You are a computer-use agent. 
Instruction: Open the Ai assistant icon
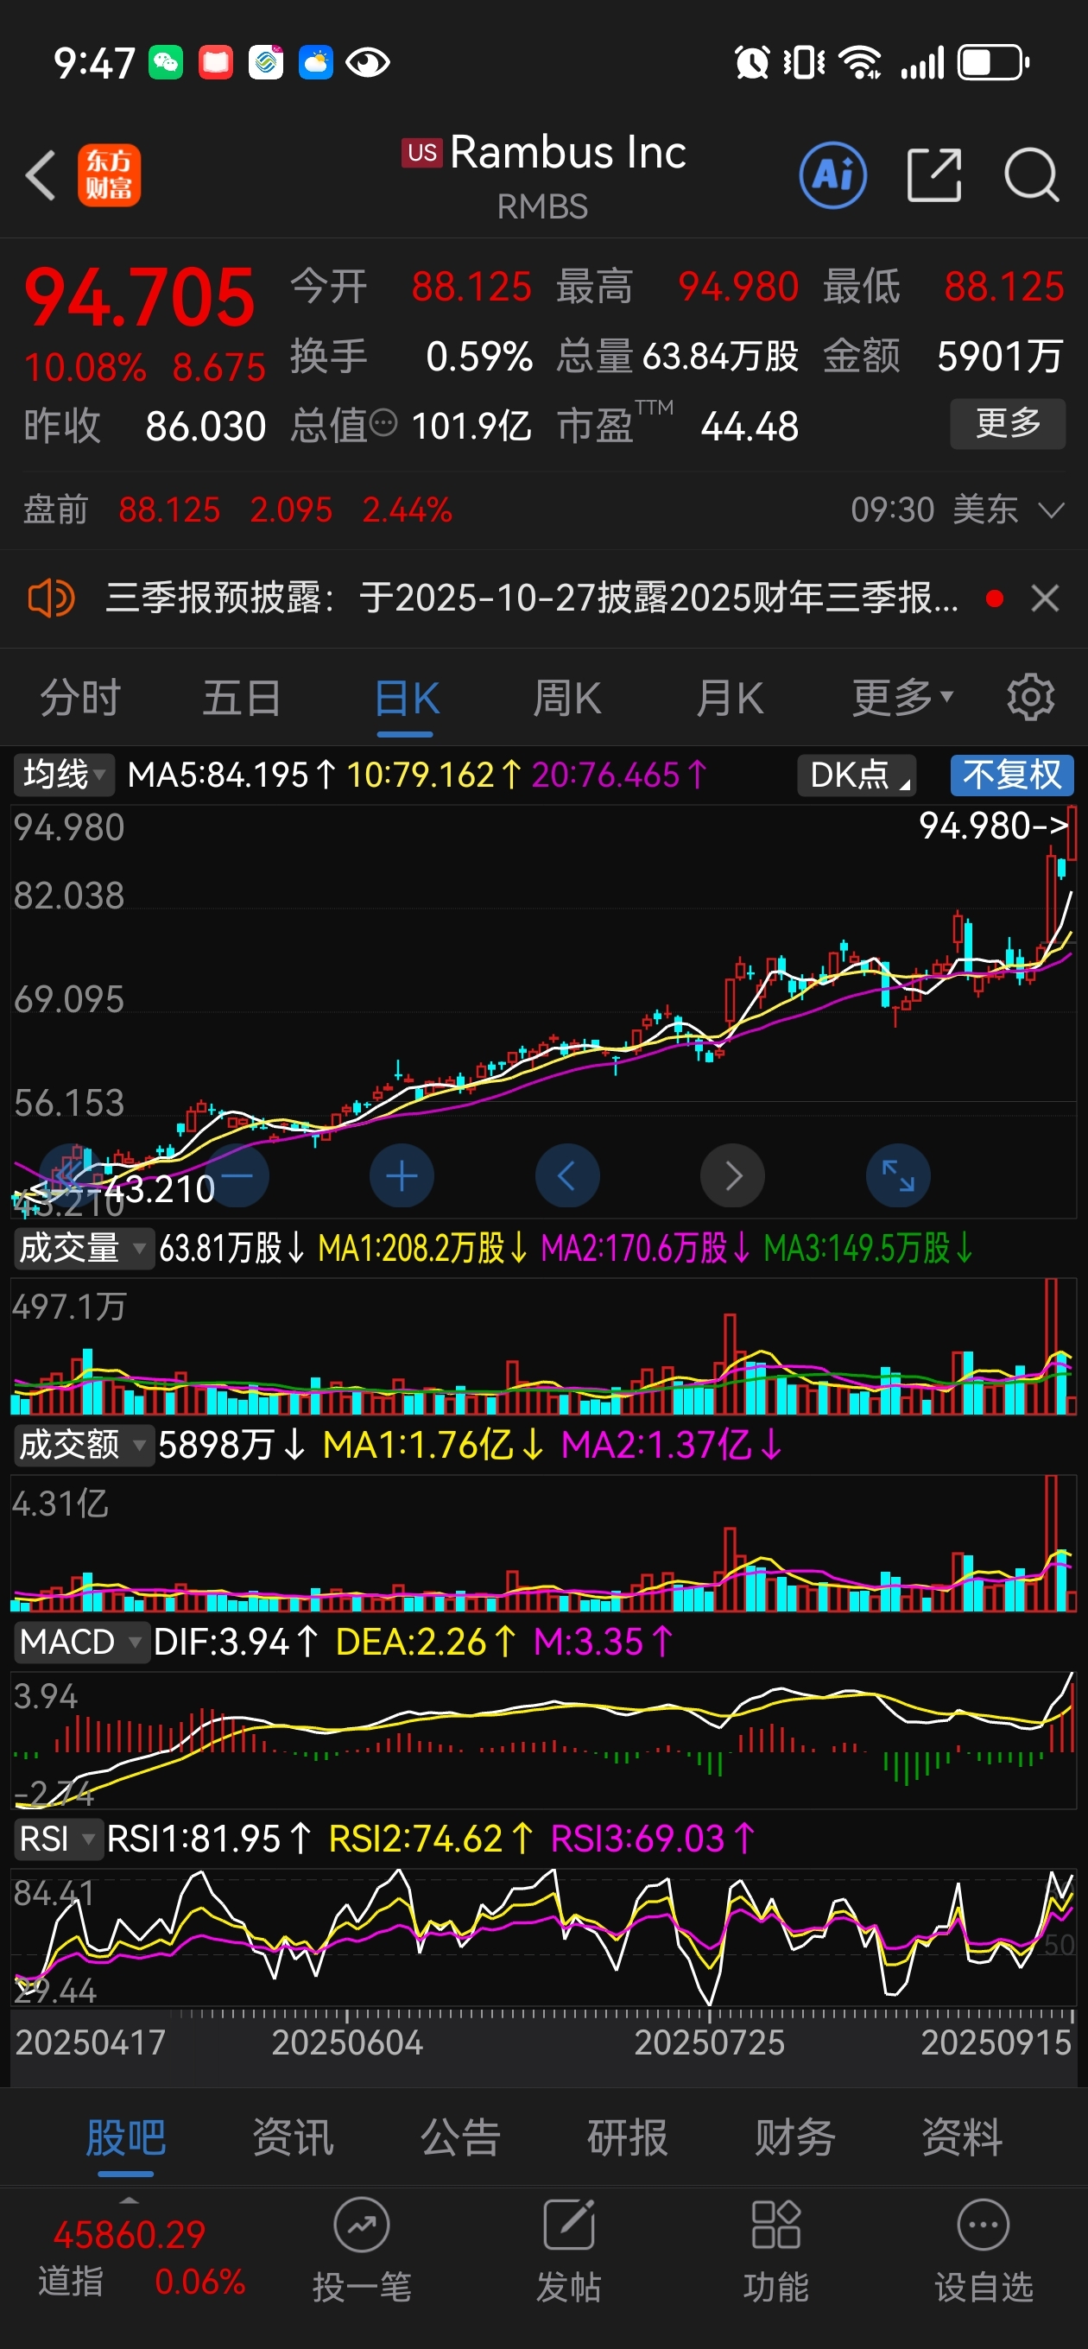coord(832,174)
